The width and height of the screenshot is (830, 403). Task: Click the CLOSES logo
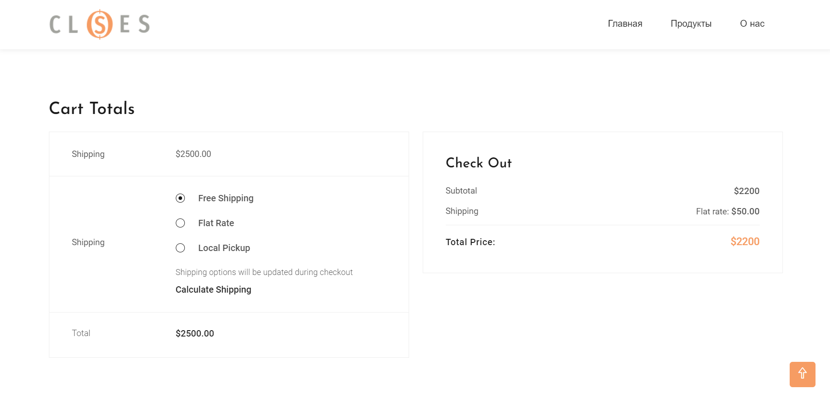[100, 24]
